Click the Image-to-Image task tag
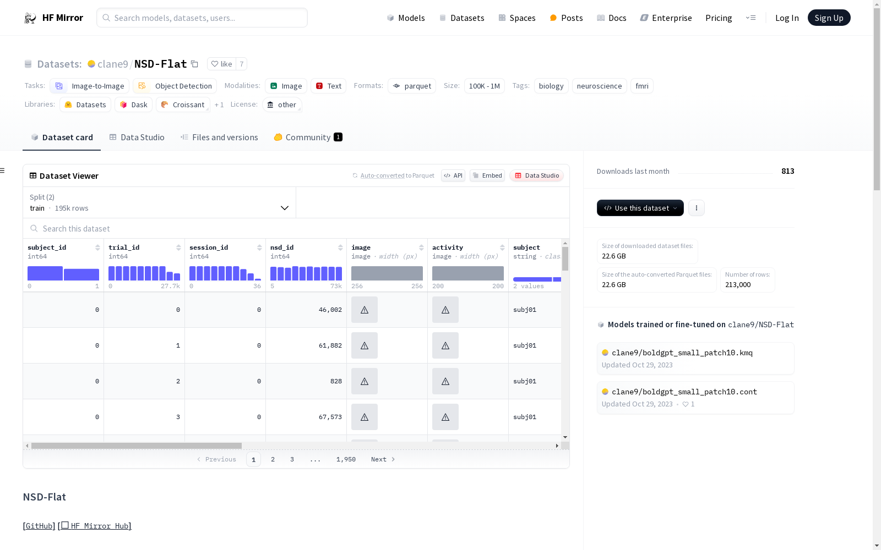 pos(90,86)
